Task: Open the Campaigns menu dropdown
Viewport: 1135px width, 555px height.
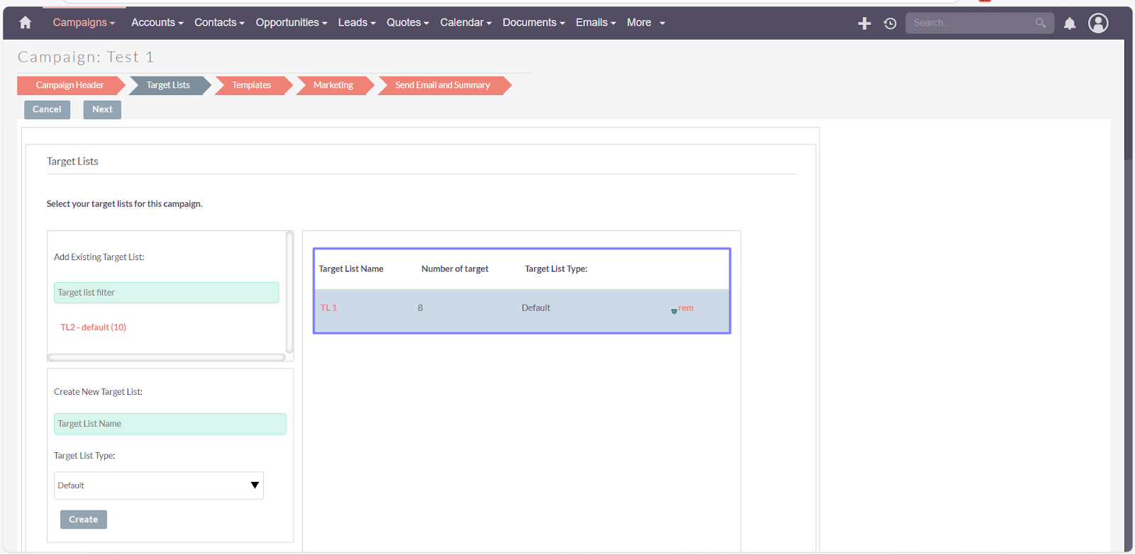Action: coord(83,23)
